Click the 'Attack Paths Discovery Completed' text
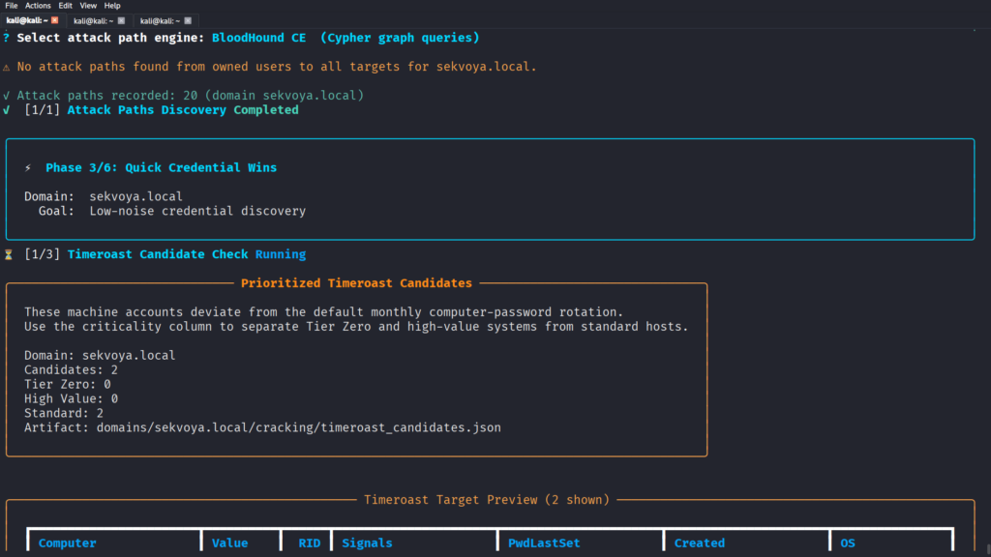 183,110
